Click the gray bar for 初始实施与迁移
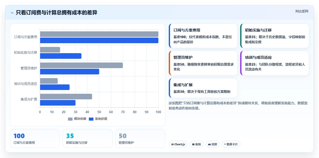This screenshot has width=319, height=158. (50, 50)
